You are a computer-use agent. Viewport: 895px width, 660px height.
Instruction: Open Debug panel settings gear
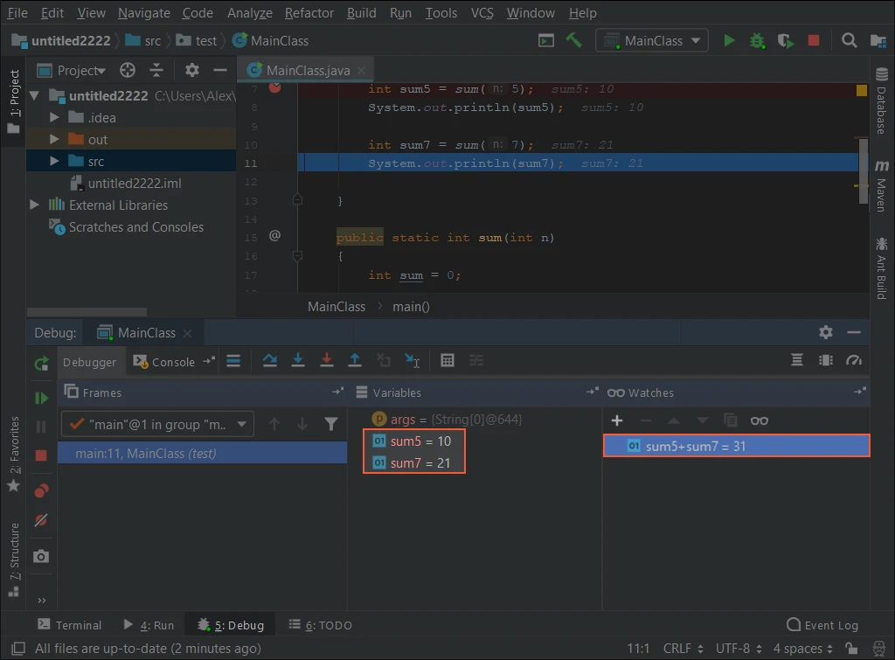(825, 332)
